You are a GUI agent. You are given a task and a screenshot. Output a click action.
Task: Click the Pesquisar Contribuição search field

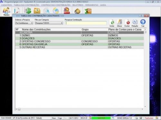(x=86, y=23)
